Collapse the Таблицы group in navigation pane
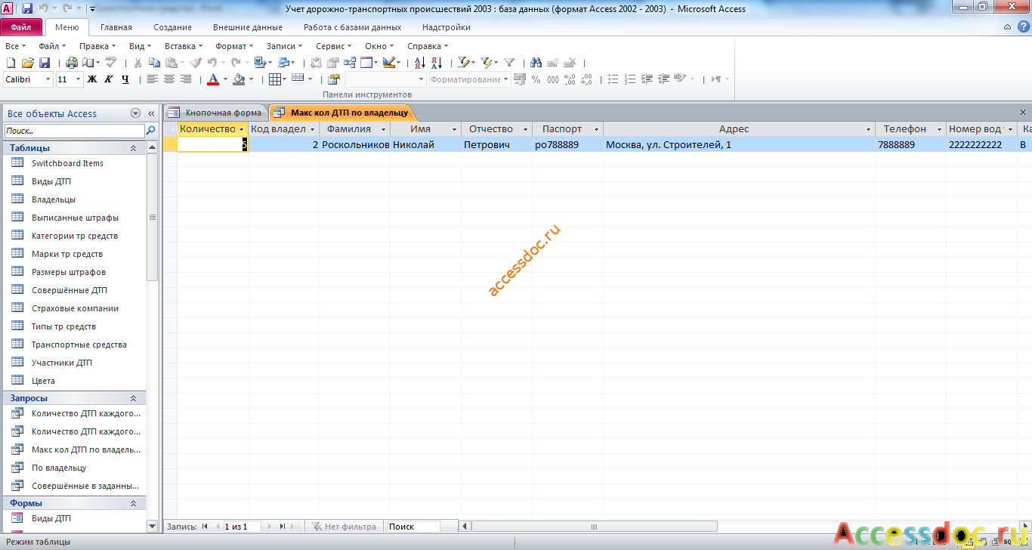1032x550 pixels. coord(133,148)
